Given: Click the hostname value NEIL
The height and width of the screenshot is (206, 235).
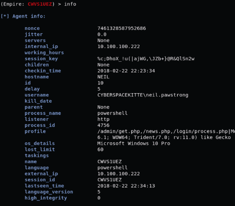Looking at the screenshot, I should coord(103,77).
